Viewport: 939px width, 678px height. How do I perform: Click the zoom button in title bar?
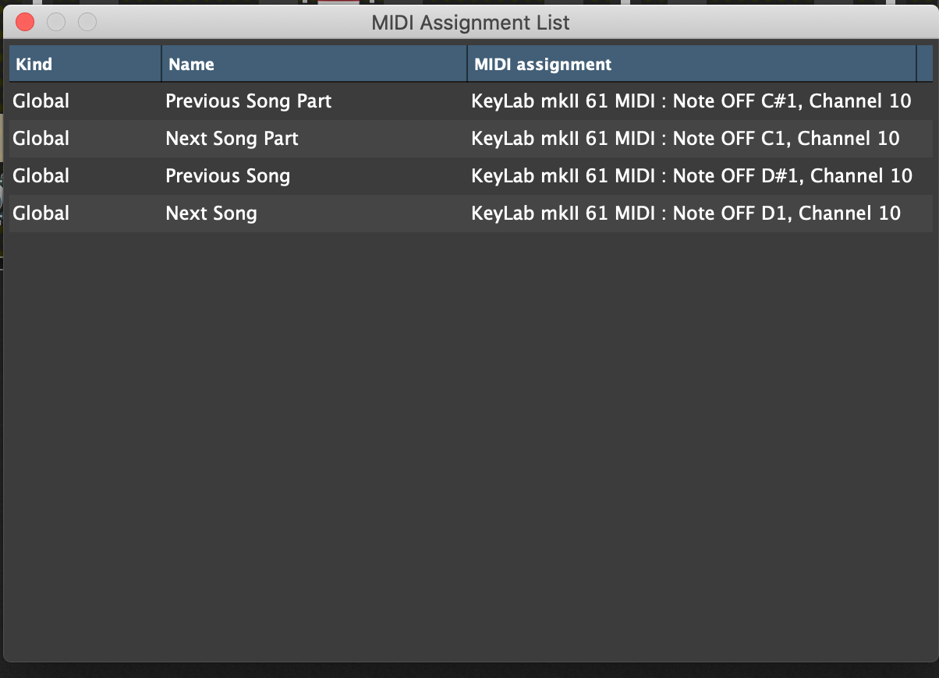[87, 23]
